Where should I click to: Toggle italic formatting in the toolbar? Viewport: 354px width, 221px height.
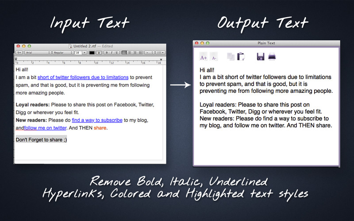click(x=112, y=53)
